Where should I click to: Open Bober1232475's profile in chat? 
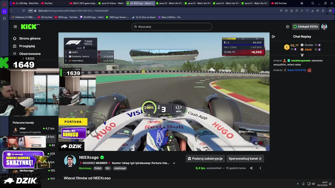(x=296, y=70)
